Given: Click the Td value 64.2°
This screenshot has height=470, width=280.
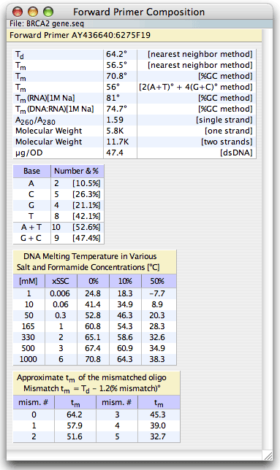Looking at the screenshot, I should click(x=116, y=54).
